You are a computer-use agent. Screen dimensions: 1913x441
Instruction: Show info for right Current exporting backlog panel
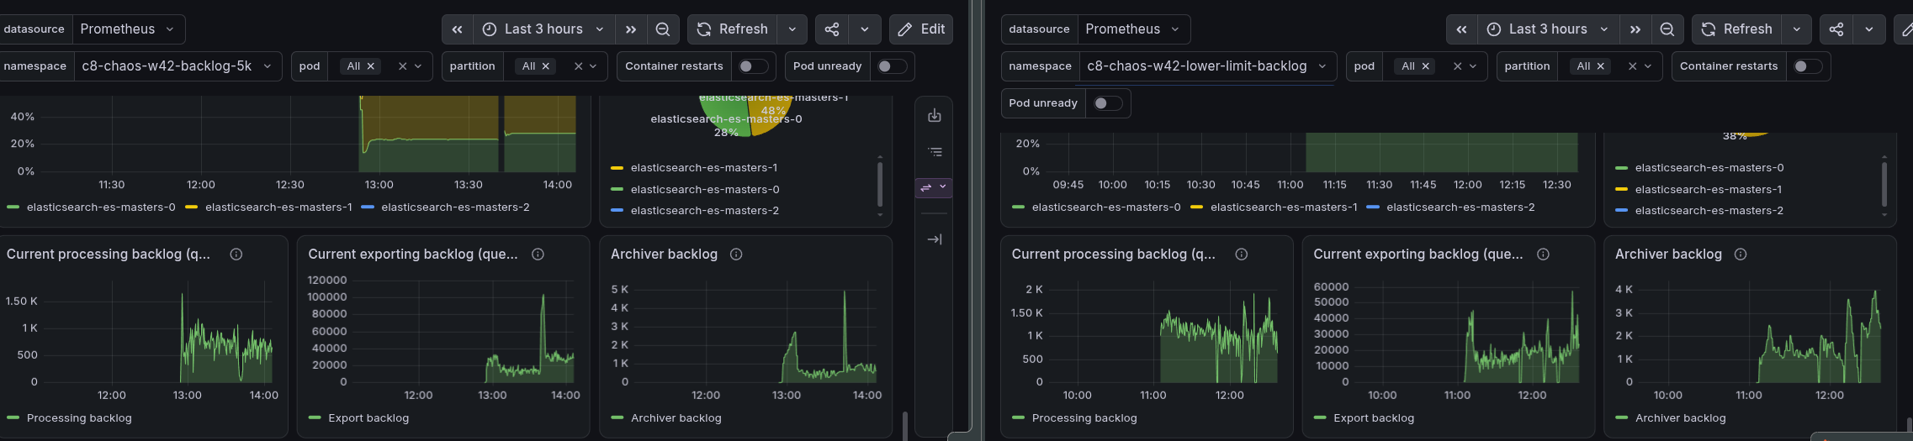point(1543,255)
